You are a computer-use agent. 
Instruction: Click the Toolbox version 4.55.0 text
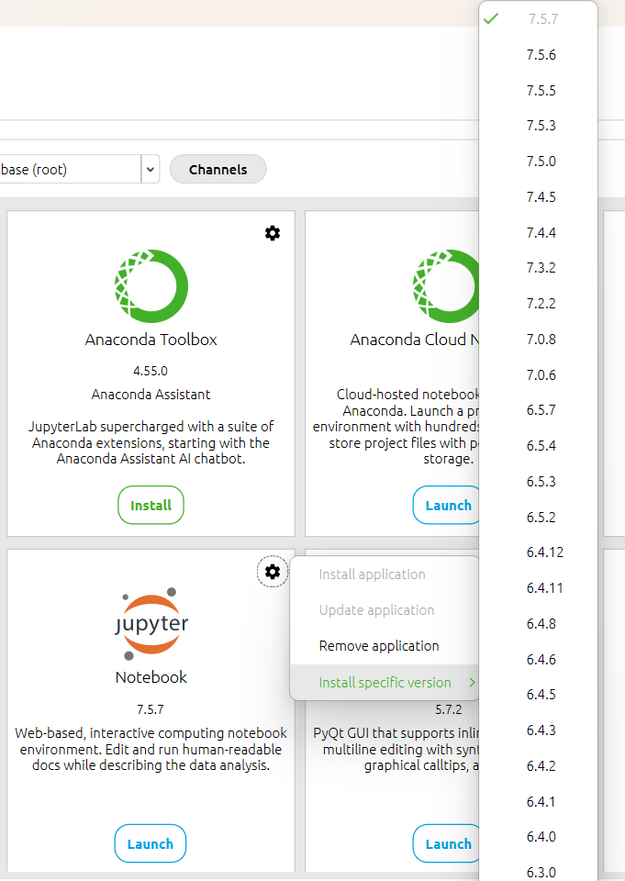tap(151, 371)
